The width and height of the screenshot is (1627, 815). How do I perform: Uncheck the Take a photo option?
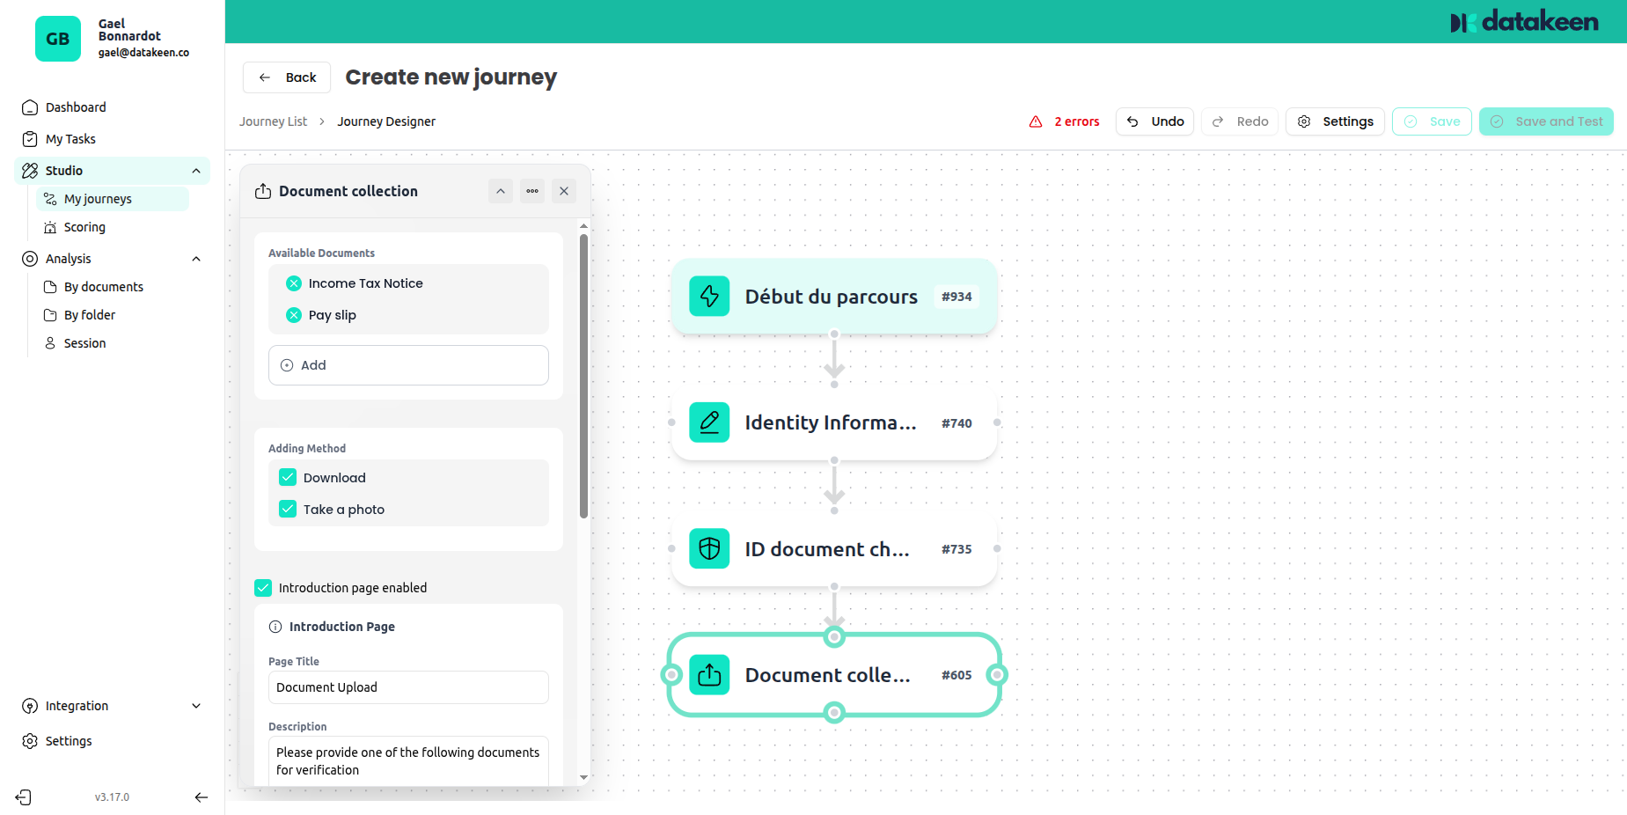click(287, 509)
